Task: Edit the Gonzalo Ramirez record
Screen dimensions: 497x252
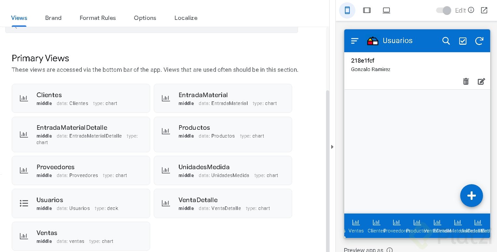Action: [x=481, y=82]
